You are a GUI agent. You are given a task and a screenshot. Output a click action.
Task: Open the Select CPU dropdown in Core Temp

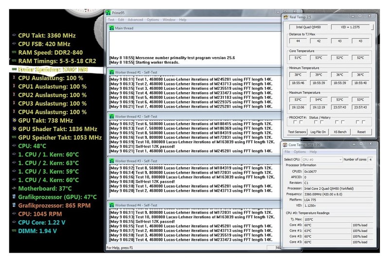[322, 160]
